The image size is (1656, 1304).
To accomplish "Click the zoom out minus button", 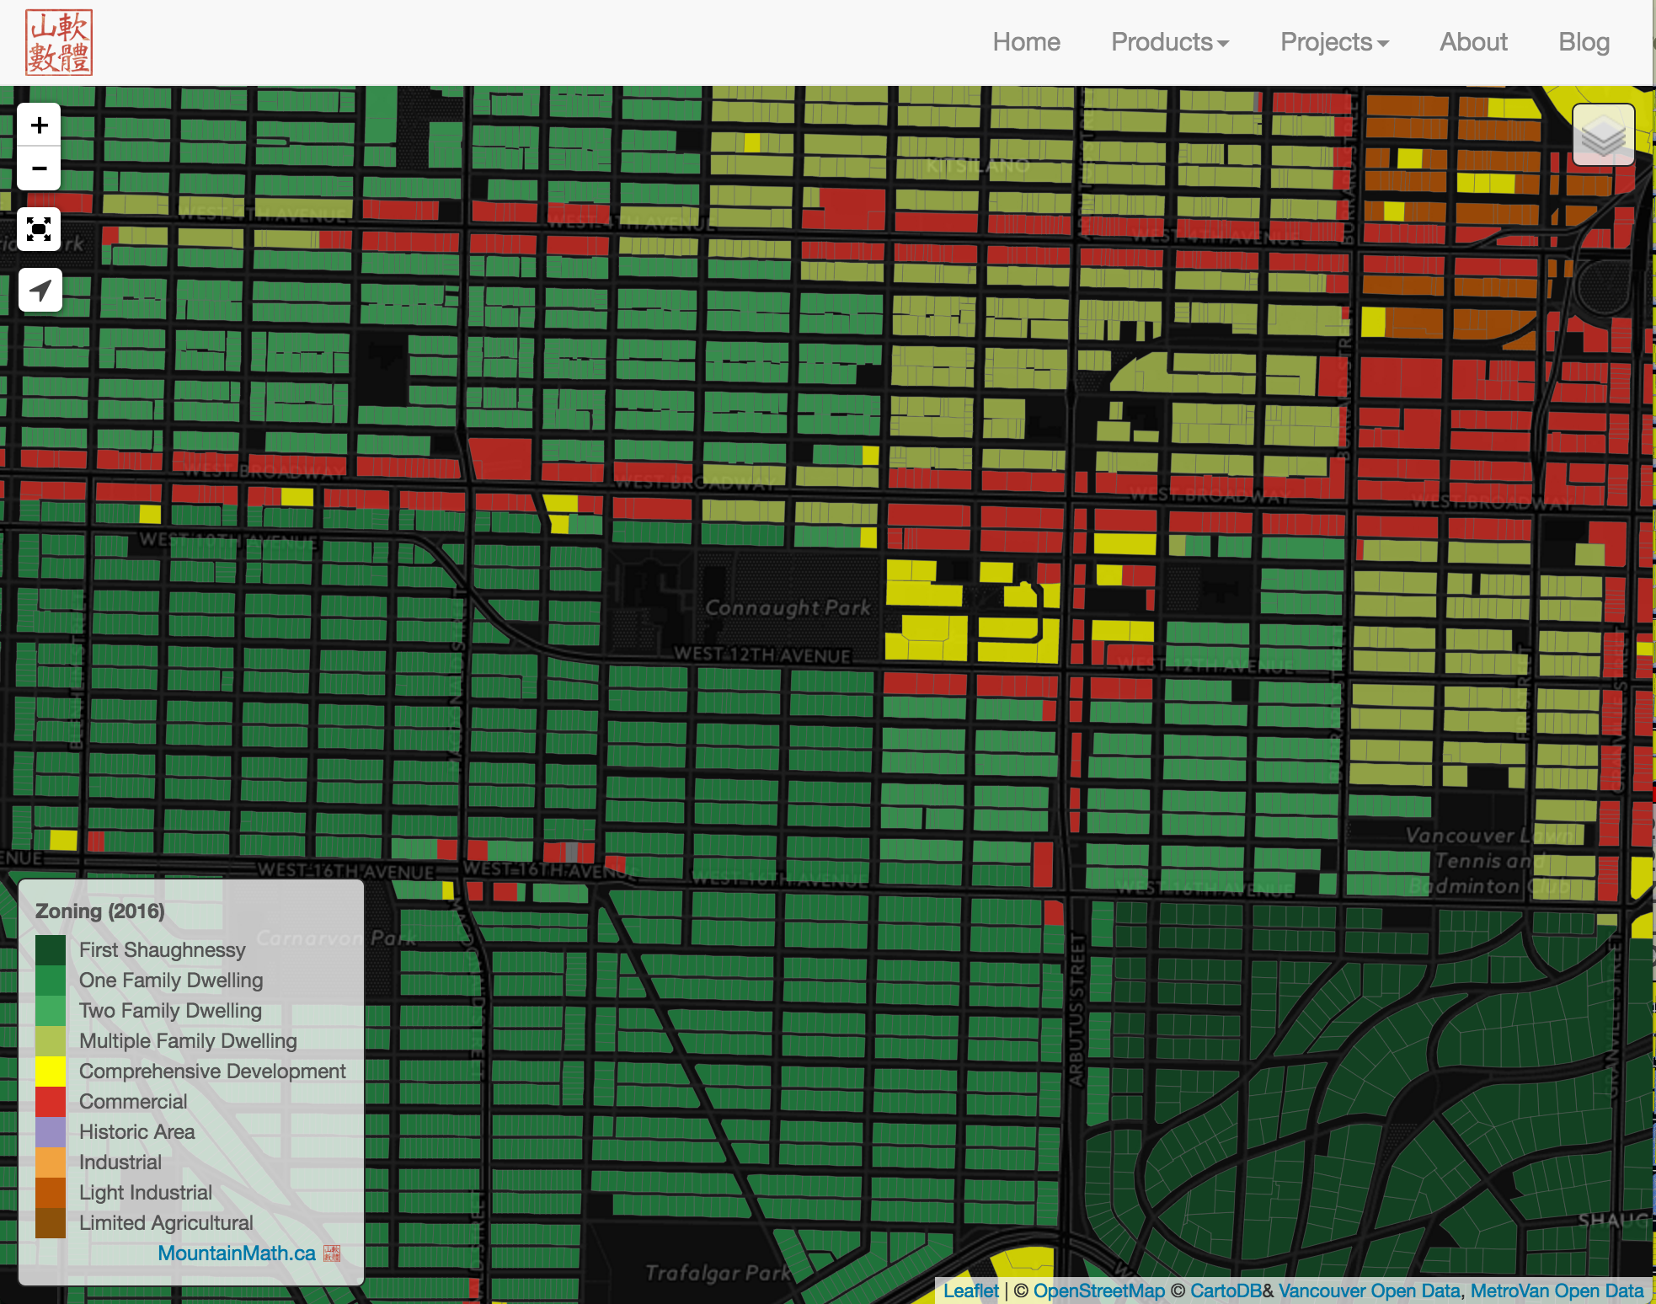I will pos(39,168).
